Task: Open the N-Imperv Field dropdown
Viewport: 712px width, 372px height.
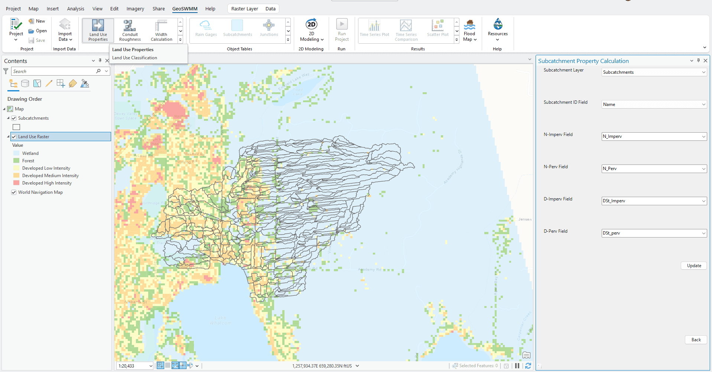Action: (x=654, y=137)
